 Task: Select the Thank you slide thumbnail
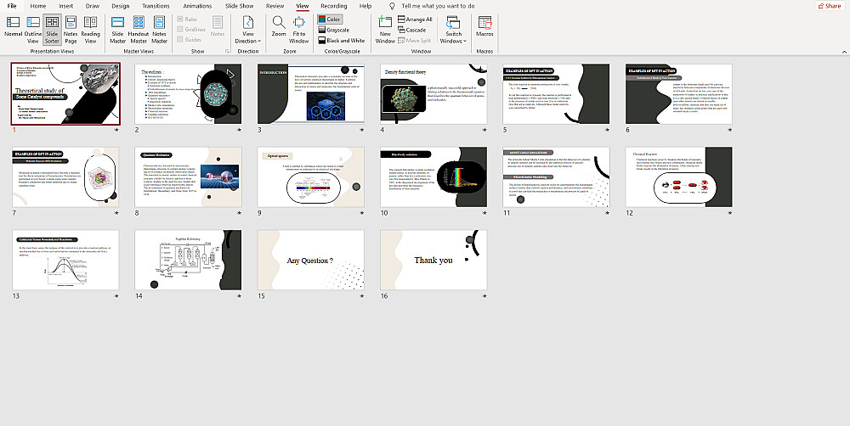(x=433, y=260)
